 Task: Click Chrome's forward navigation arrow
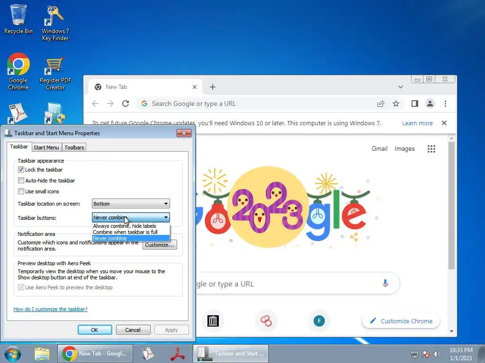[110, 104]
